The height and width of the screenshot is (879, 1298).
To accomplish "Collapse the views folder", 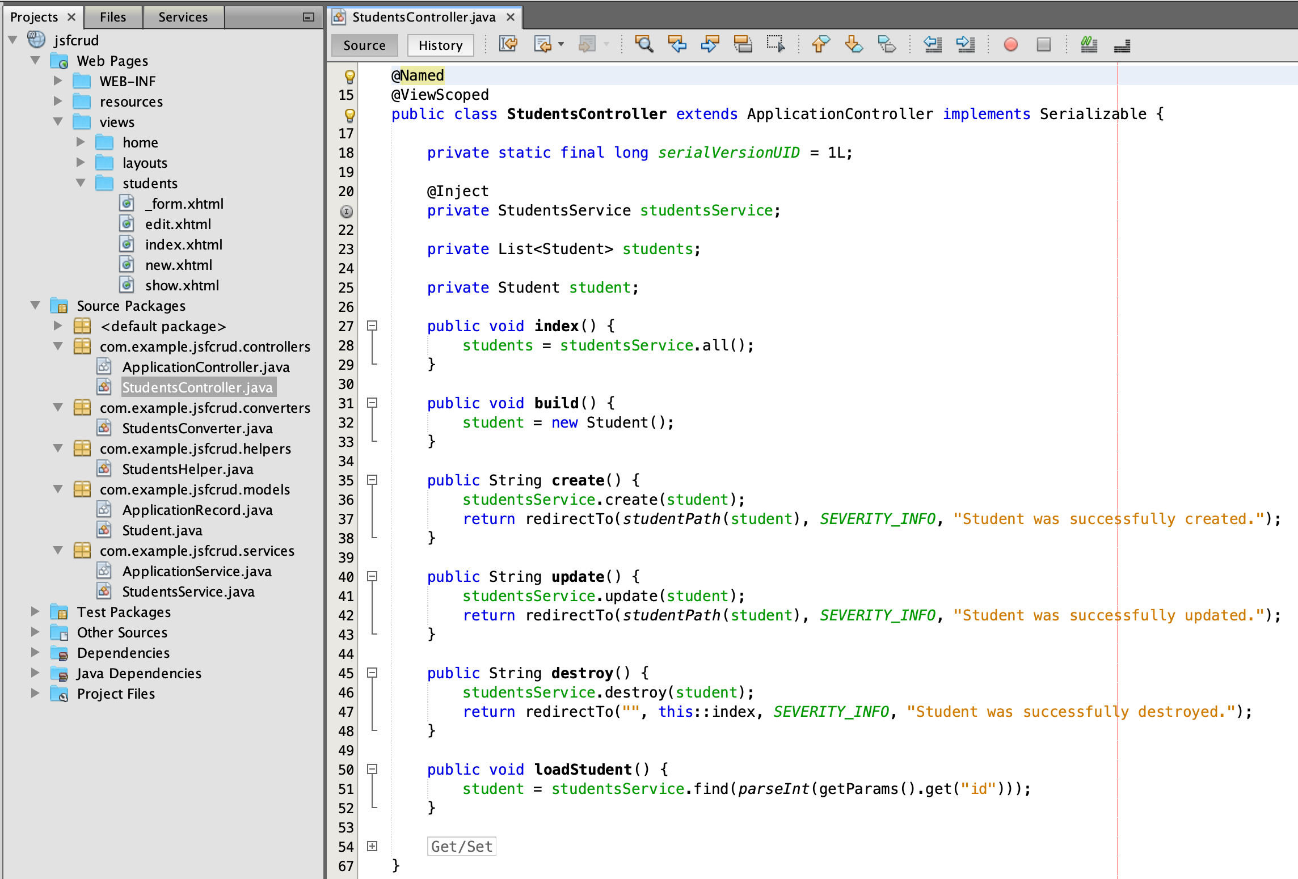I will point(58,121).
